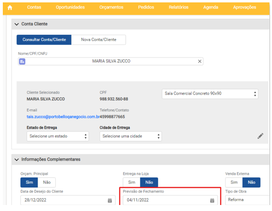Screen dimensions: 272x211
Task: Collapse the Conta Cliente section
Action: [16, 24]
